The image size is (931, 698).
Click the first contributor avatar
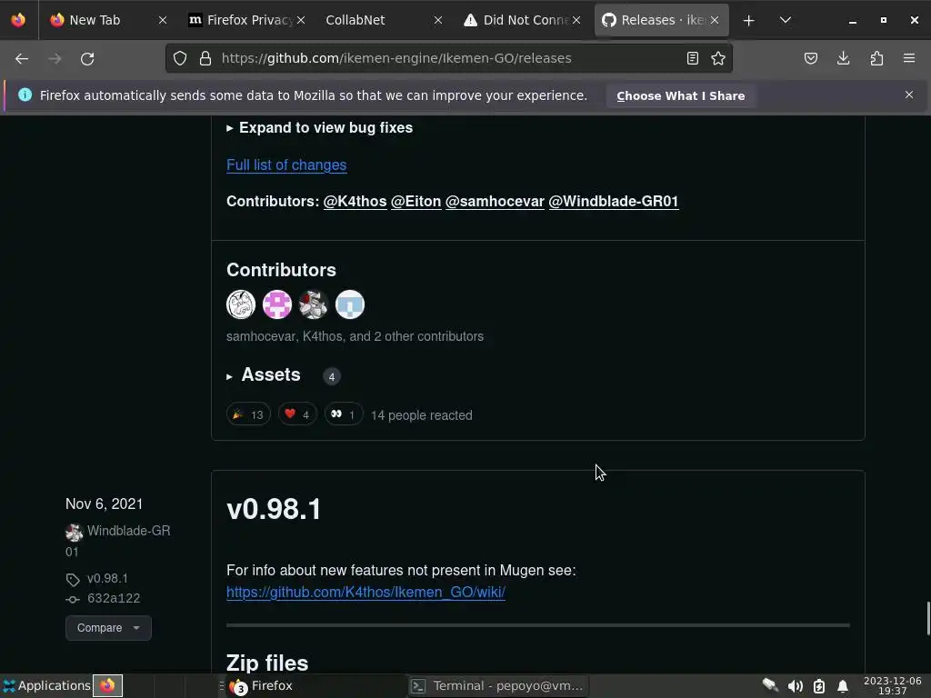pyautogui.click(x=241, y=304)
